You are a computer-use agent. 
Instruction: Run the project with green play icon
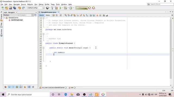tap(60, 8)
